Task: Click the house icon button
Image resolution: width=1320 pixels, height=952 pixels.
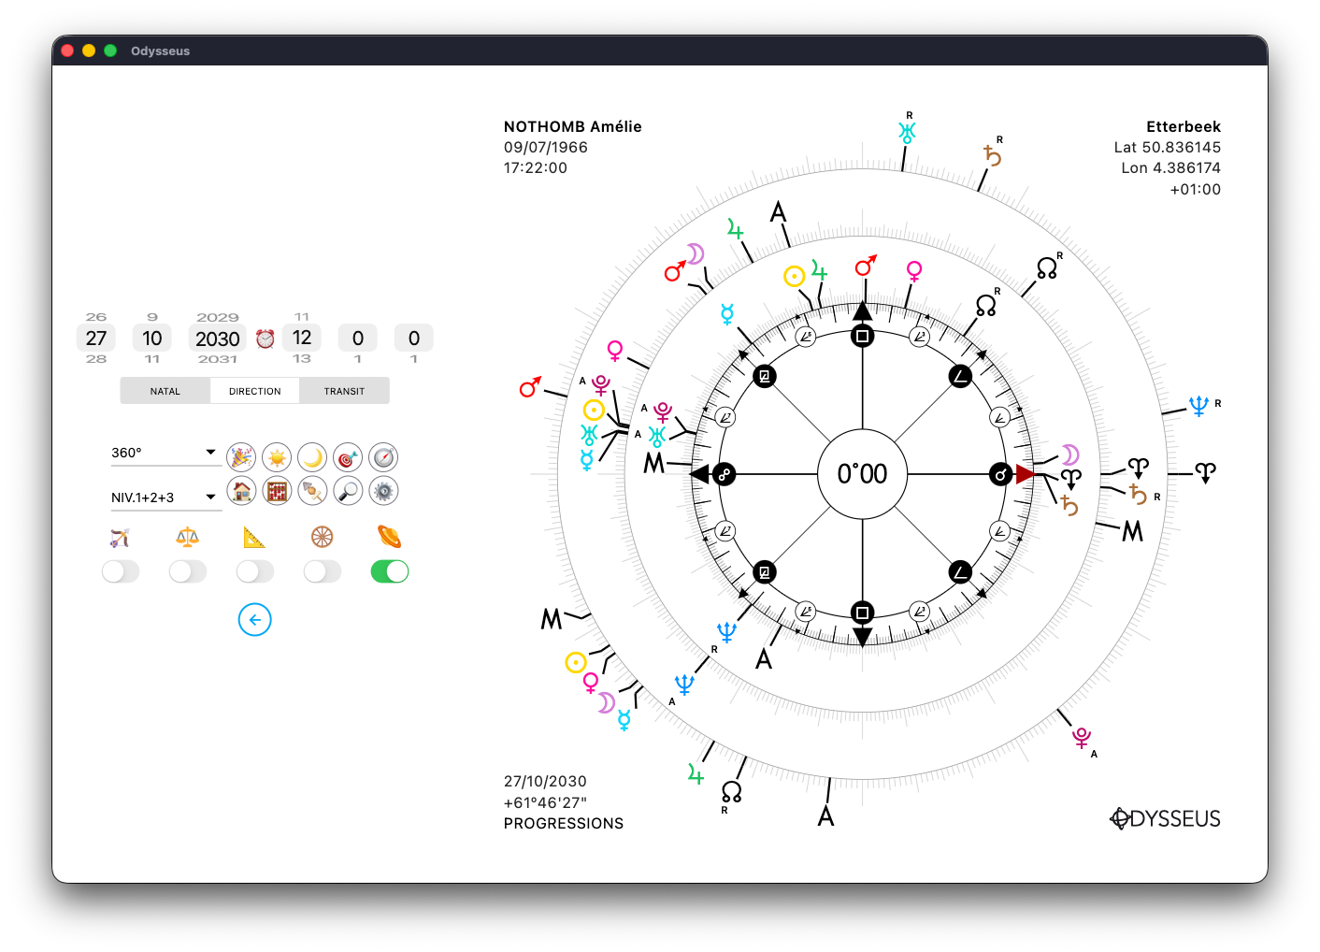Action: (241, 491)
